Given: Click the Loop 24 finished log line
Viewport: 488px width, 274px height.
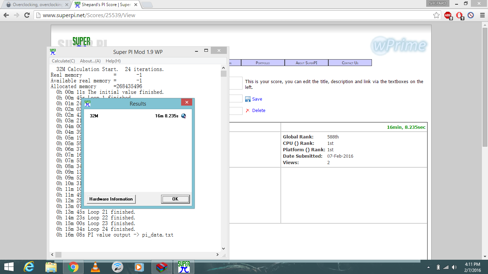Looking at the screenshot, I should coord(96,229).
